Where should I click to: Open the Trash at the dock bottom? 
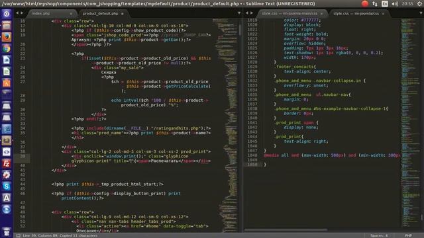(x=7, y=232)
